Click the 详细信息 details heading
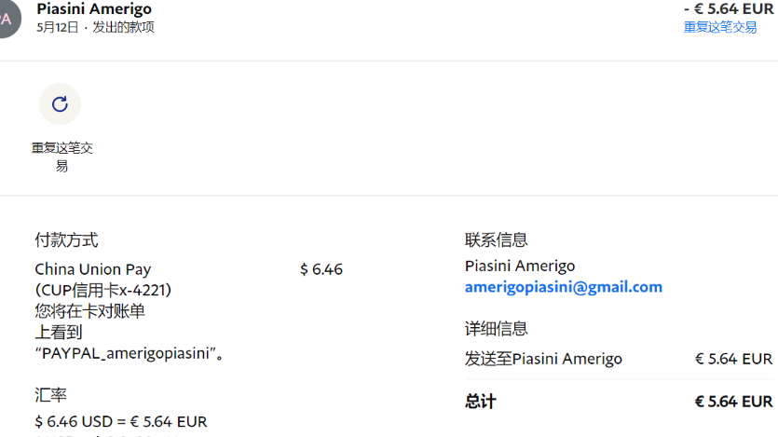 [496, 328]
